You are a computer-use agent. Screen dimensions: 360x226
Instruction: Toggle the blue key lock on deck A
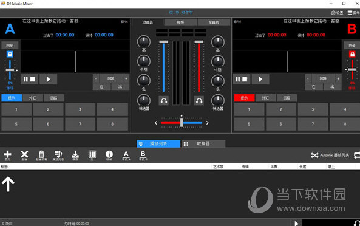pyautogui.click(x=10, y=54)
